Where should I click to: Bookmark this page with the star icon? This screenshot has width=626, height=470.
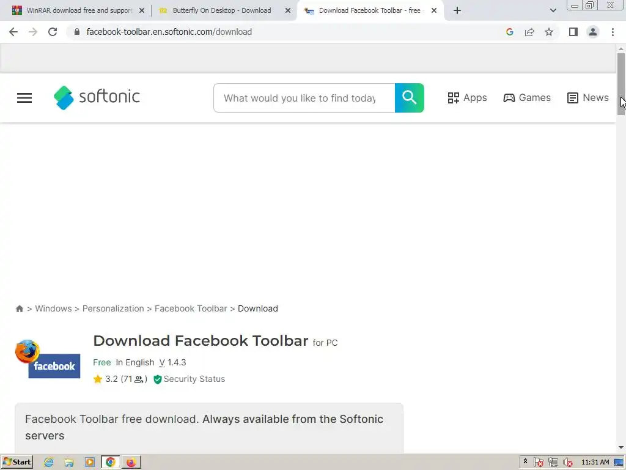point(549,32)
